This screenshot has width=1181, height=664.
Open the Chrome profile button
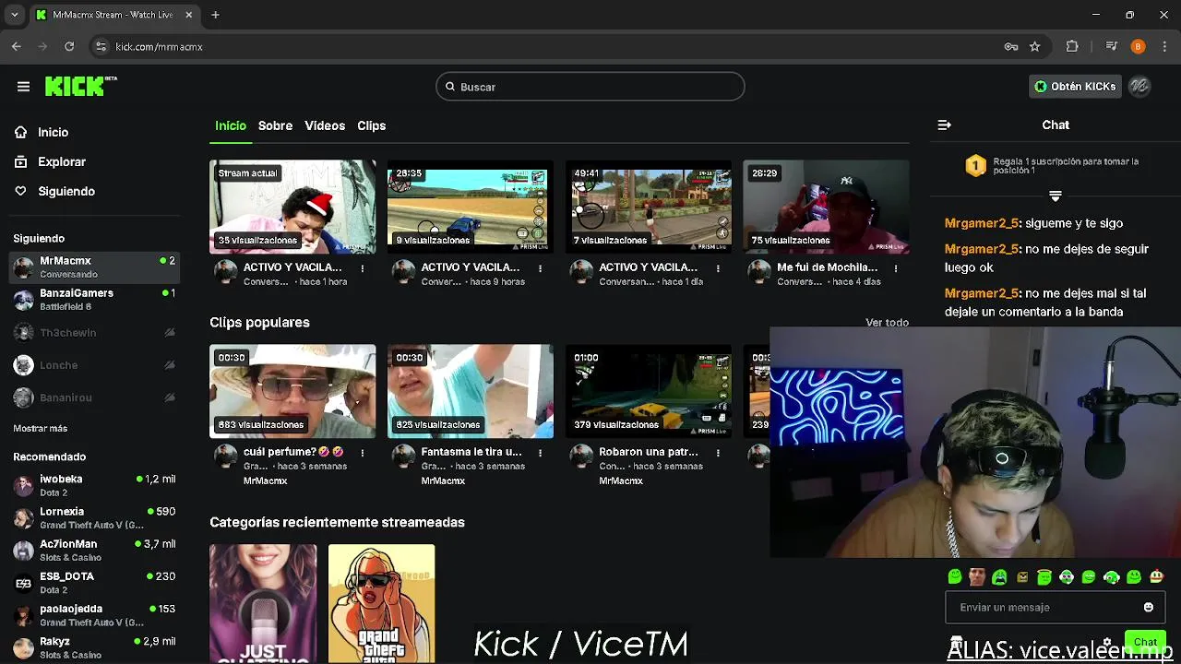point(1139,46)
